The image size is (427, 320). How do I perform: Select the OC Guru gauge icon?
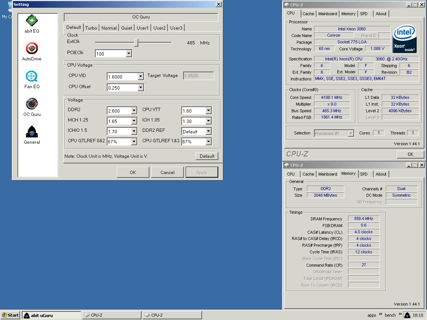32,104
